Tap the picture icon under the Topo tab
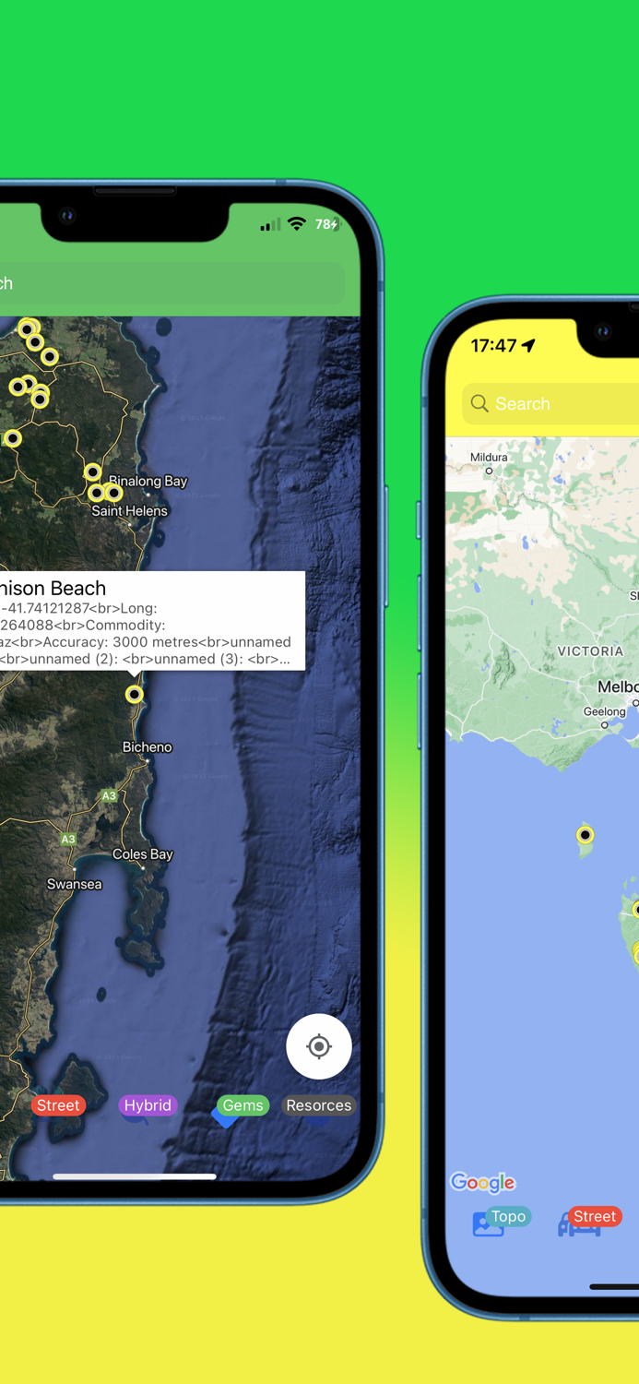The height and width of the screenshot is (1384, 639). 488,1225
